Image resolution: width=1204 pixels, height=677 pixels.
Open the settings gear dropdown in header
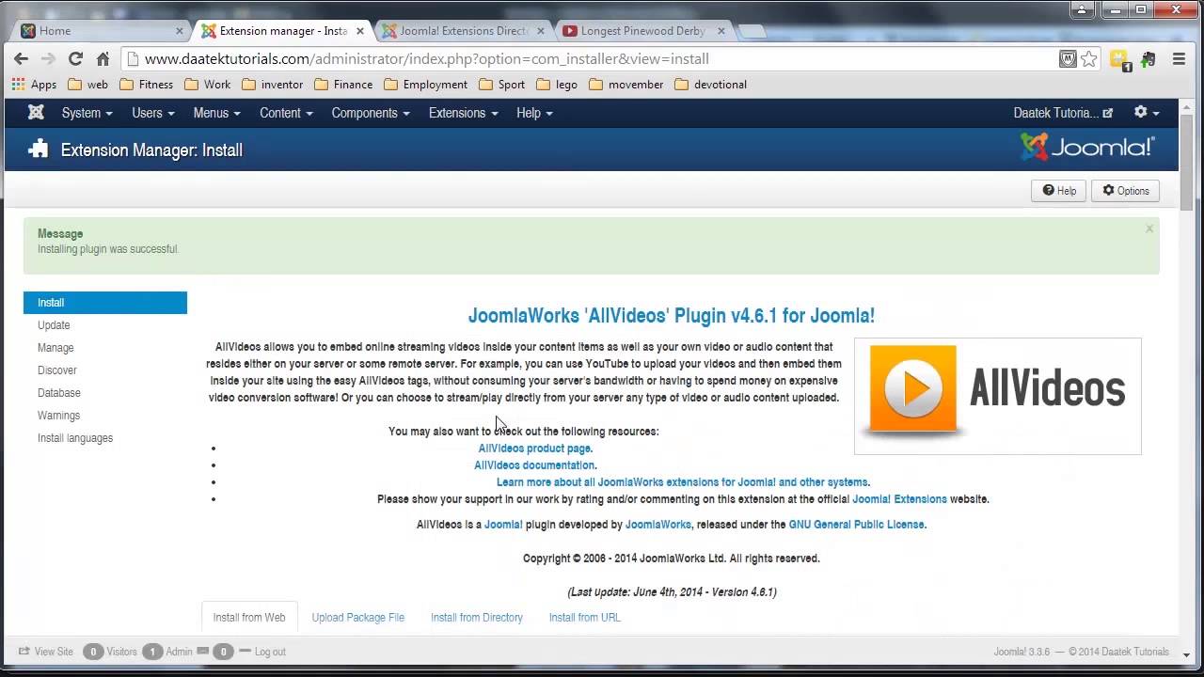point(1147,112)
